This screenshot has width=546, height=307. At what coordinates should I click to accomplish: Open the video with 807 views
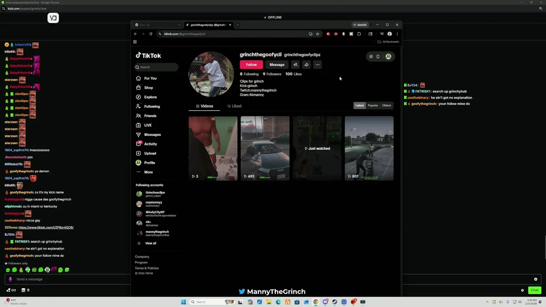[x=369, y=148]
